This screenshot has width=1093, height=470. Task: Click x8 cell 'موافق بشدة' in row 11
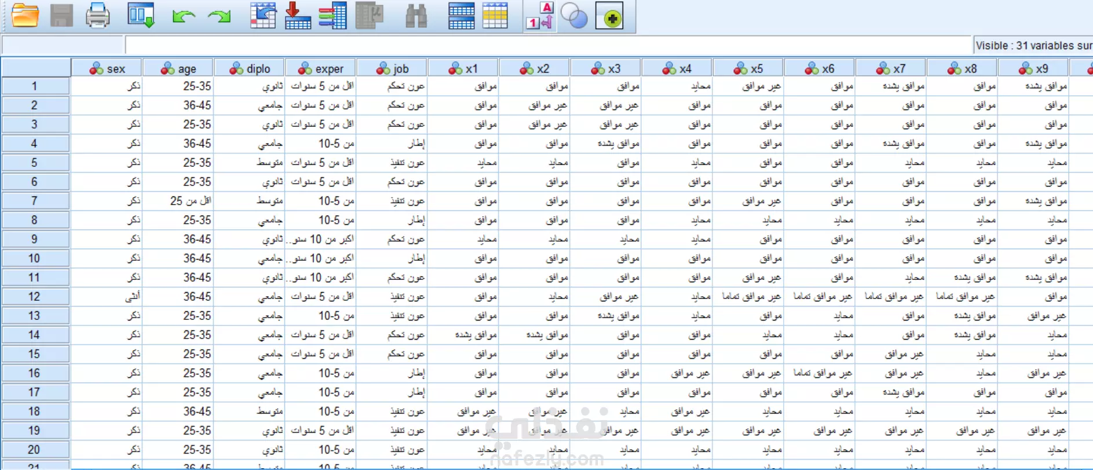[962, 277]
